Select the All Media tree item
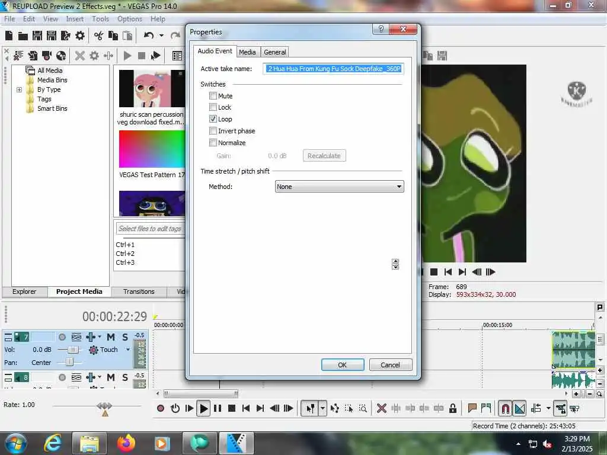This screenshot has height=455, width=607. point(50,71)
